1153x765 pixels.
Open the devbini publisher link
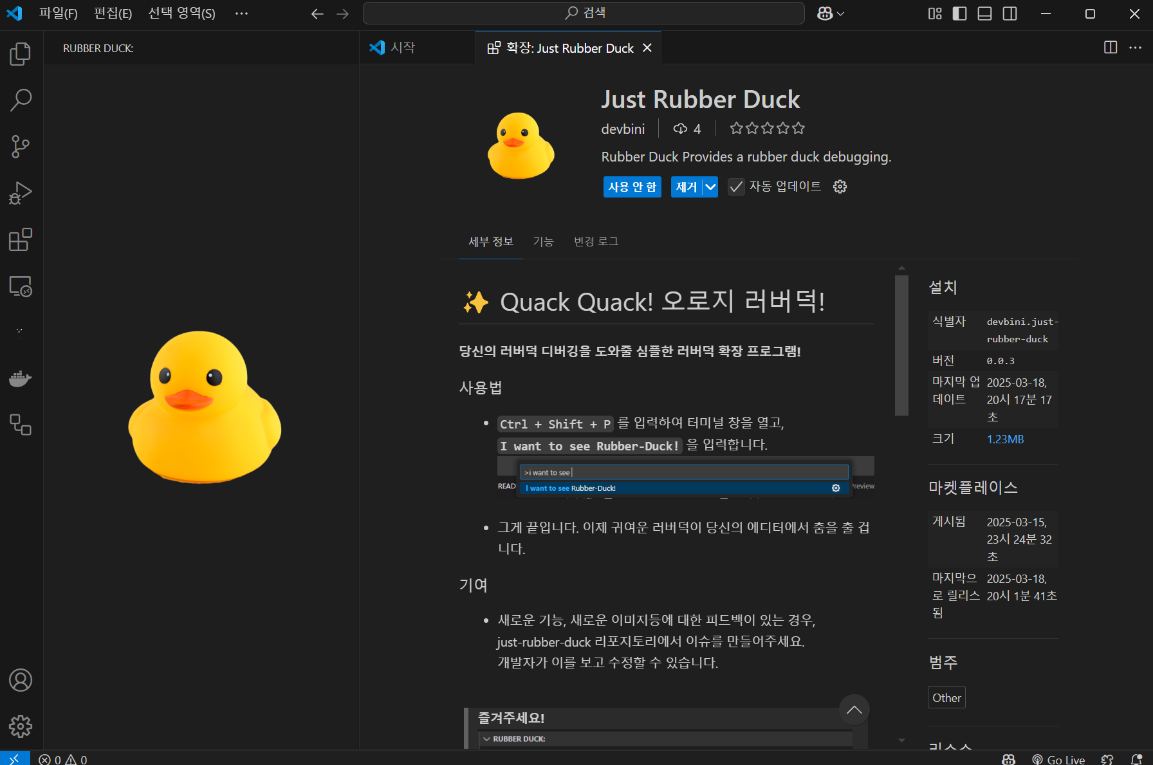(623, 129)
